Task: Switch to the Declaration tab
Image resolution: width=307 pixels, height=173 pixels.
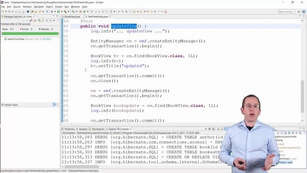Action: point(96,129)
